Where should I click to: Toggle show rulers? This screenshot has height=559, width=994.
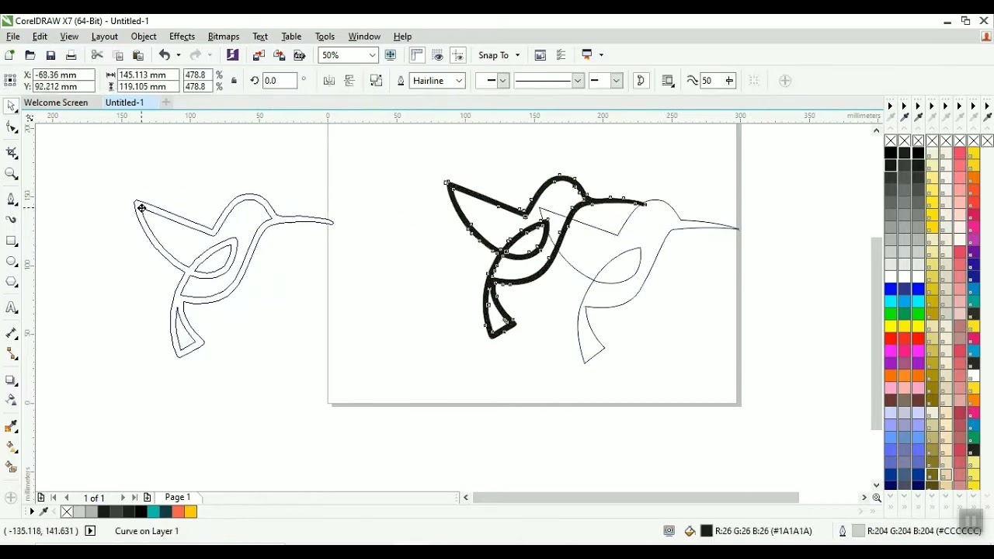pyautogui.click(x=417, y=55)
